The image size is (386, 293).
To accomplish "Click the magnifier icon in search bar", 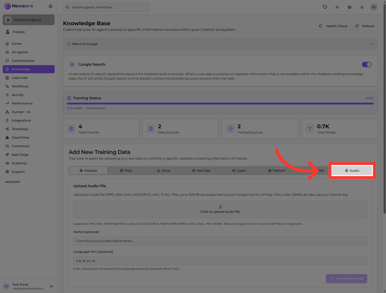I will 67,7.
